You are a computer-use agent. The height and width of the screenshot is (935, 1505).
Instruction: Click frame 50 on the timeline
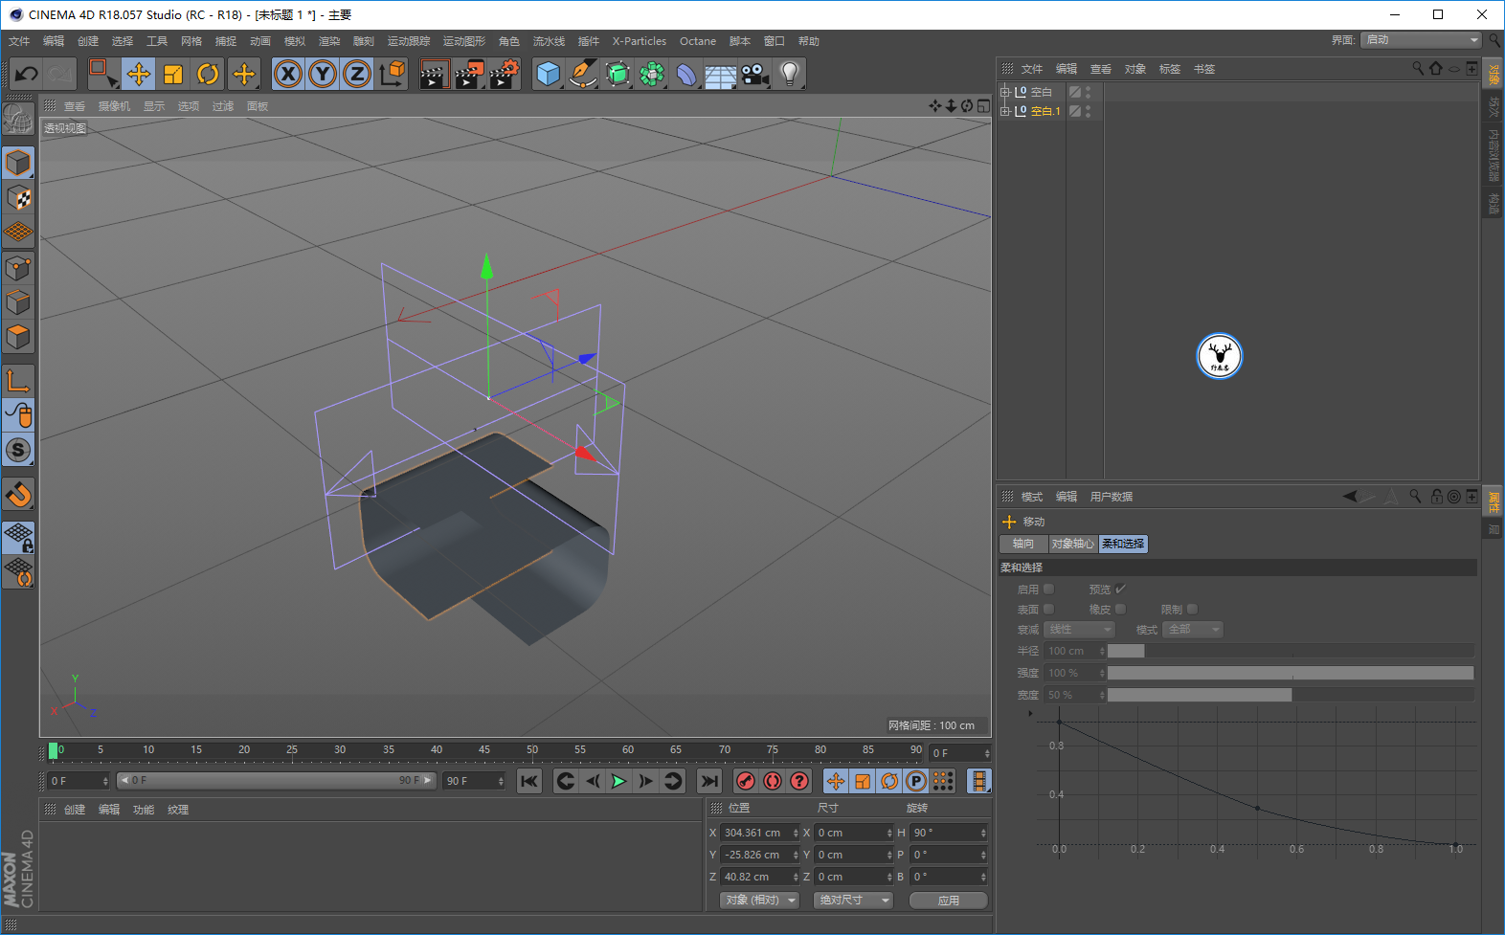532,750
